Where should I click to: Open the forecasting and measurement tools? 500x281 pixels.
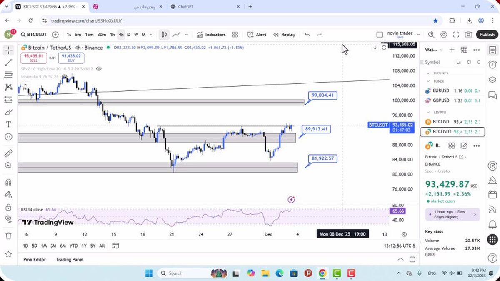click(x=8, y=100)
